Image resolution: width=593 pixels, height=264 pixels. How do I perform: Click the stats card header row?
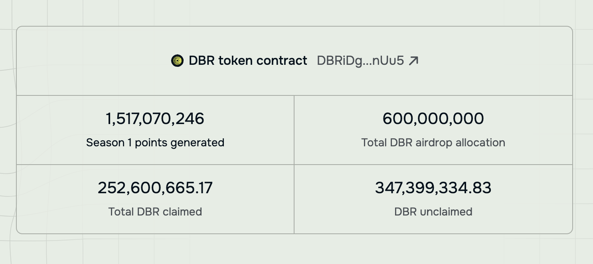point(295,60)
